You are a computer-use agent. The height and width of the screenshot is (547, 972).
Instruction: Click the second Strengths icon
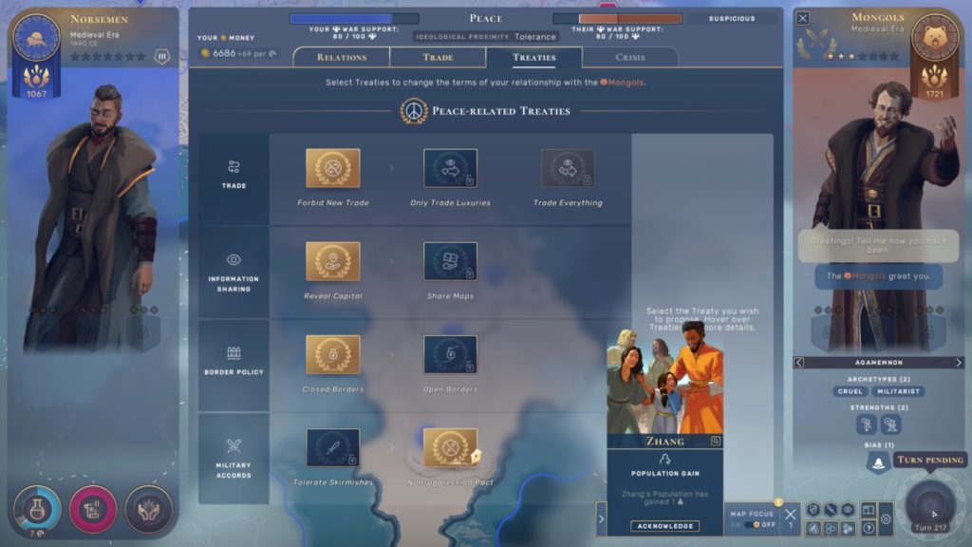(x=890, y=424)
